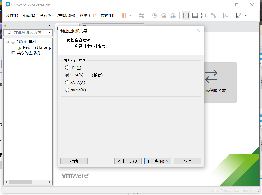Click the stretch guest display icon

click(239, 16)
